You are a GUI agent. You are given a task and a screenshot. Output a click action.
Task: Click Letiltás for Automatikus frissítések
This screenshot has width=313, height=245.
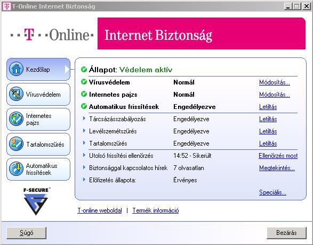268,107
